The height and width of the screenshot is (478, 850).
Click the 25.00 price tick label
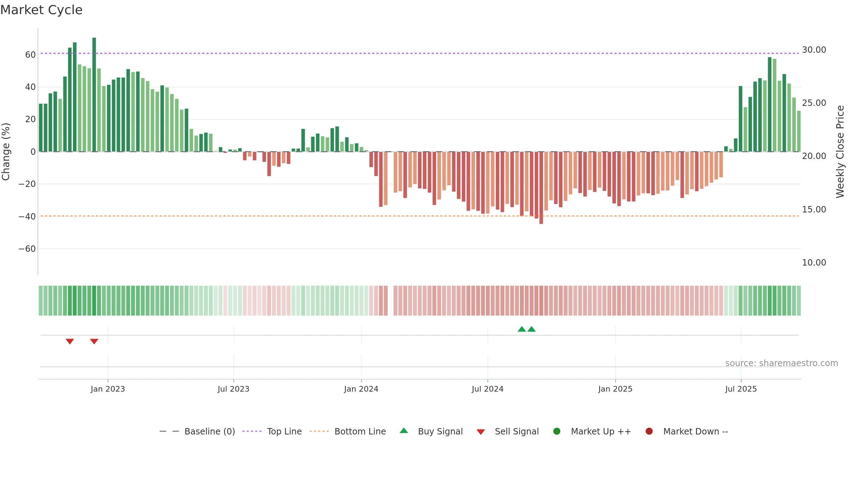click(x=814, y=103)
